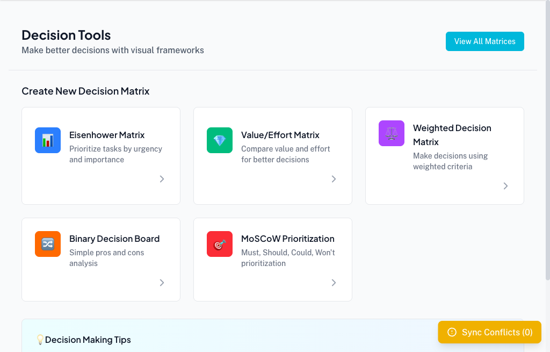Click 'Make better decisions with visual frameworks' subtitle
The height and width of the screenshot is (352, 550).
click(x=113, y=50)
